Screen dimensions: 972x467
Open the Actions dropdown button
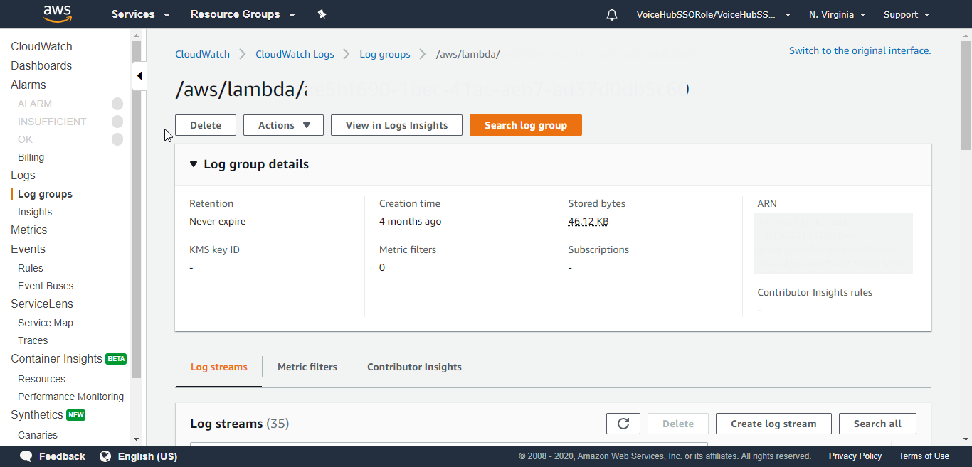[x=283, y=125]
